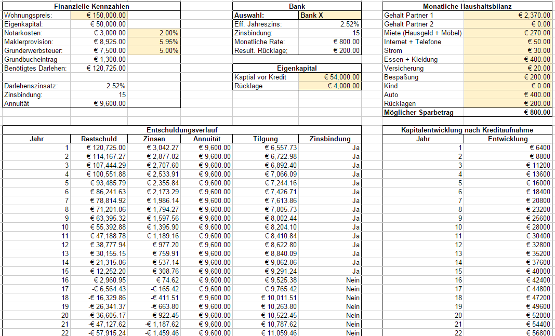This screenshot has width=555, height=336.
Task: Select the Tilgung column header
Action: pos(265,139)
